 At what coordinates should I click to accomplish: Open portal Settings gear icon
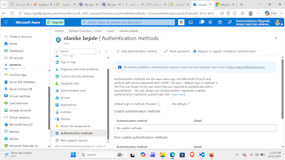point(210,22)
